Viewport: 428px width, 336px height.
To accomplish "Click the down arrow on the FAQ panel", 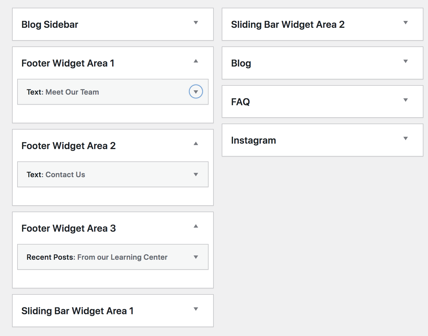I will [x=406, y=100].
